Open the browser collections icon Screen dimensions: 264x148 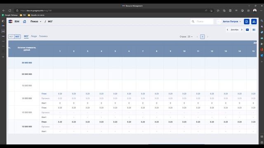(x=224, y=11)
